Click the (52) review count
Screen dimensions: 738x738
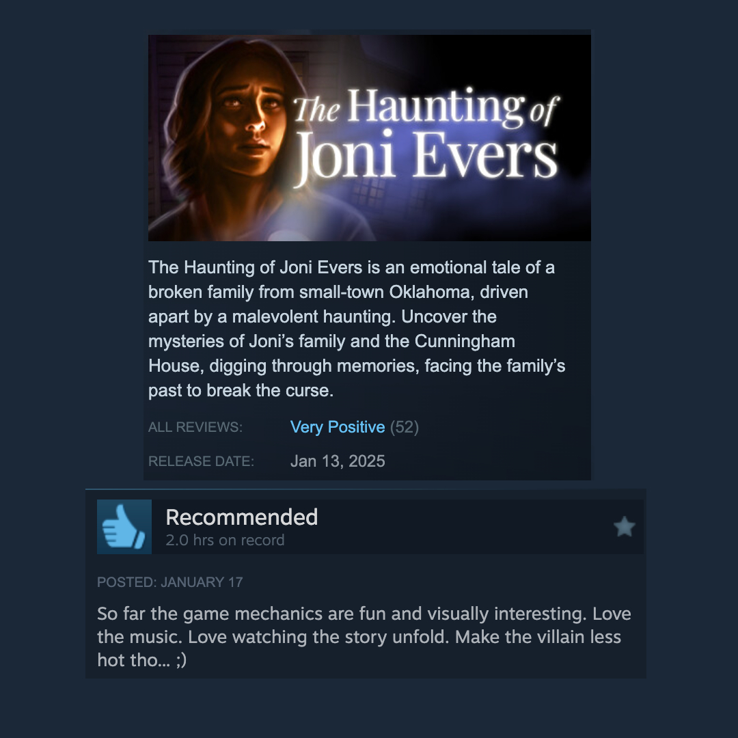(405, 427)
